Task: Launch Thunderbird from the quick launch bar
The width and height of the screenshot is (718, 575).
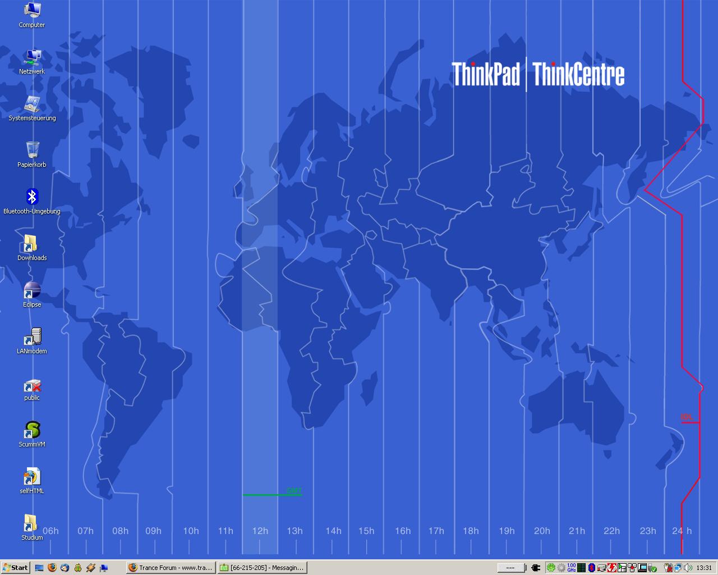Action: point(65,568)
